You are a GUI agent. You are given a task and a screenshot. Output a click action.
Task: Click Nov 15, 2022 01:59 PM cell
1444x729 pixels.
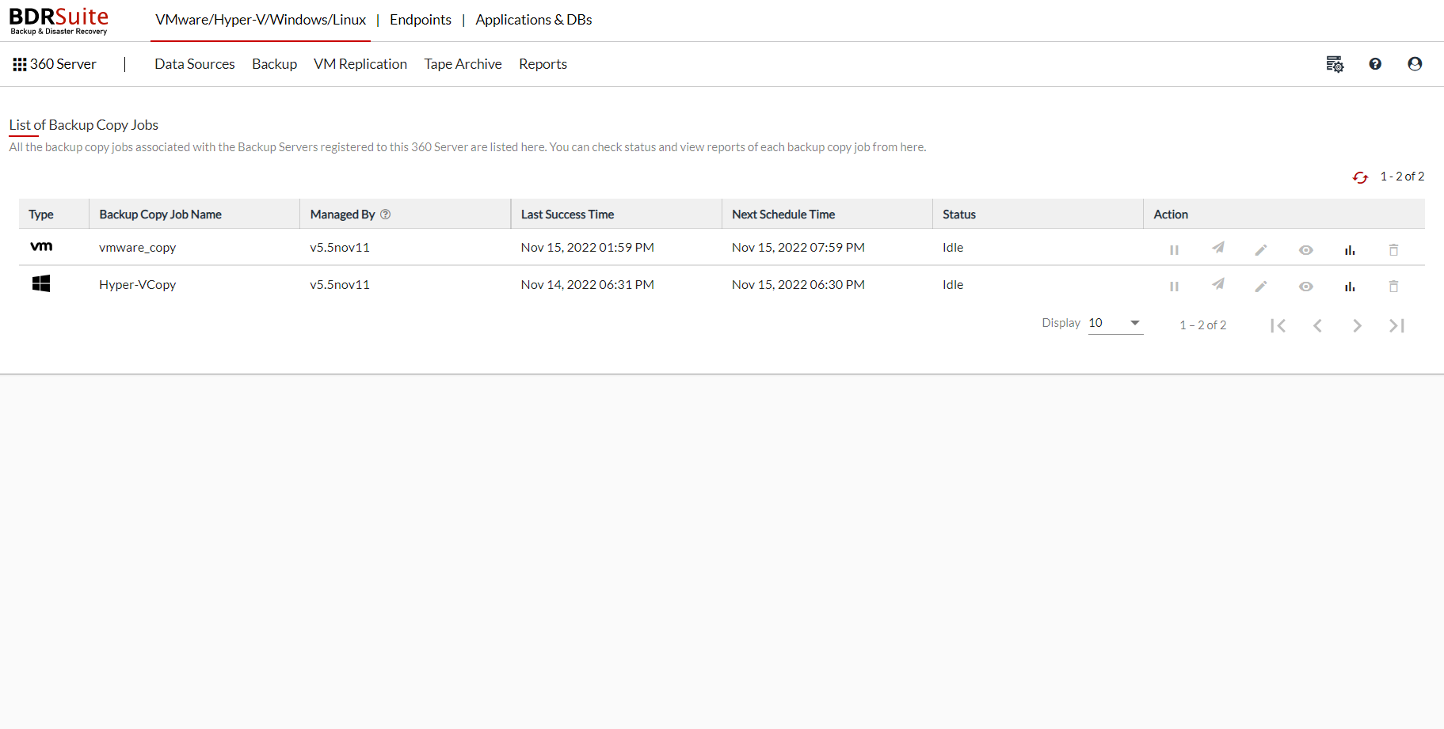[x=587, y=248]
